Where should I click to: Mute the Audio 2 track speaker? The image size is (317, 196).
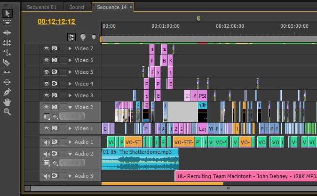(47, 154)
